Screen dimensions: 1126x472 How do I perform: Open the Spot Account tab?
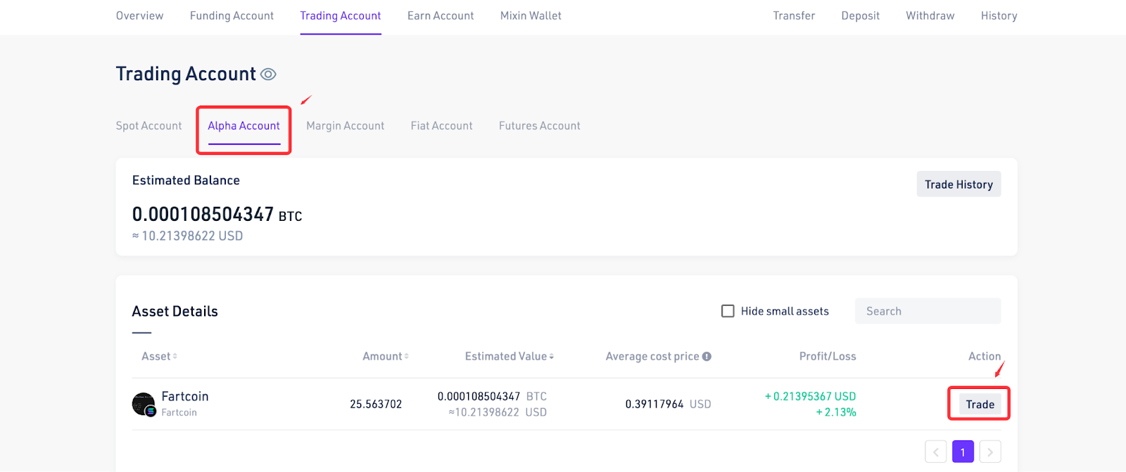148,126
